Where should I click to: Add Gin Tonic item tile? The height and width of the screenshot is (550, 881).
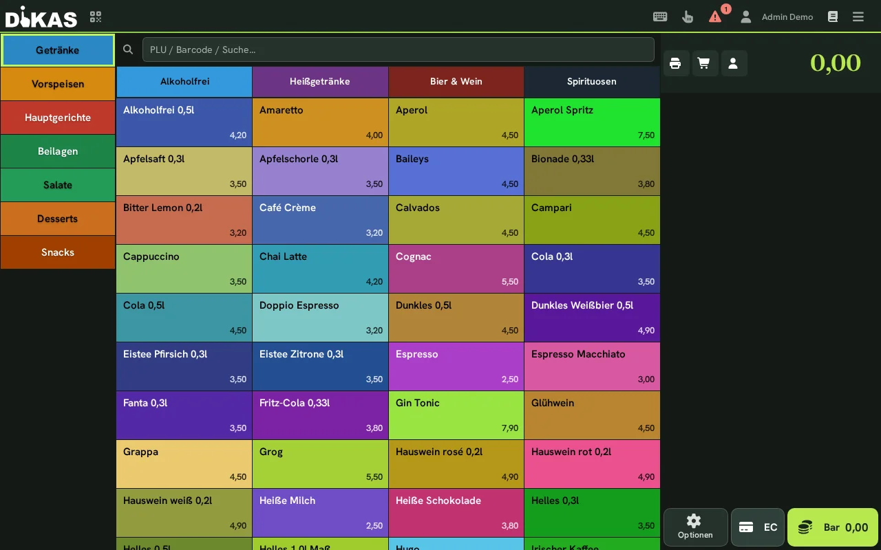coord(456,415)
